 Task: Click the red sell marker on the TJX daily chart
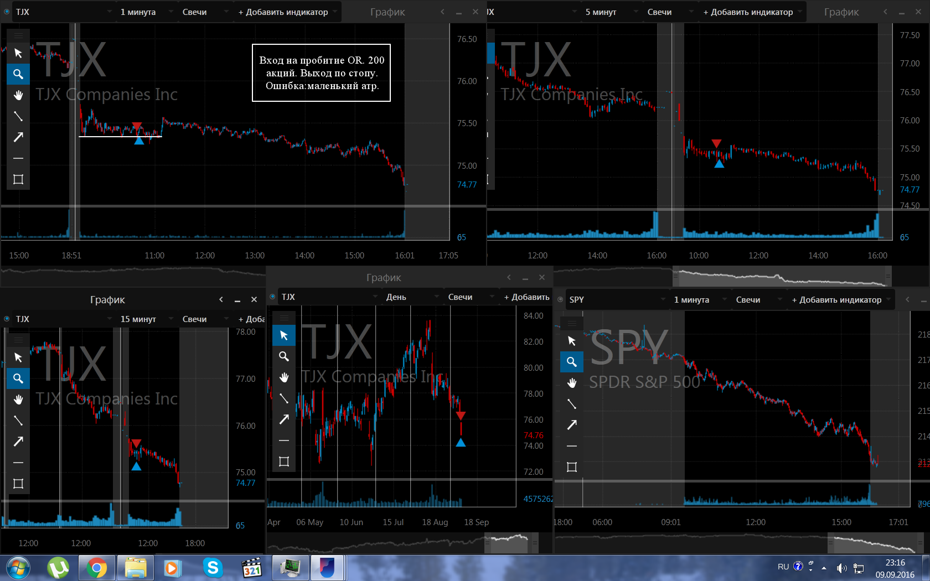tap(461, 416)
